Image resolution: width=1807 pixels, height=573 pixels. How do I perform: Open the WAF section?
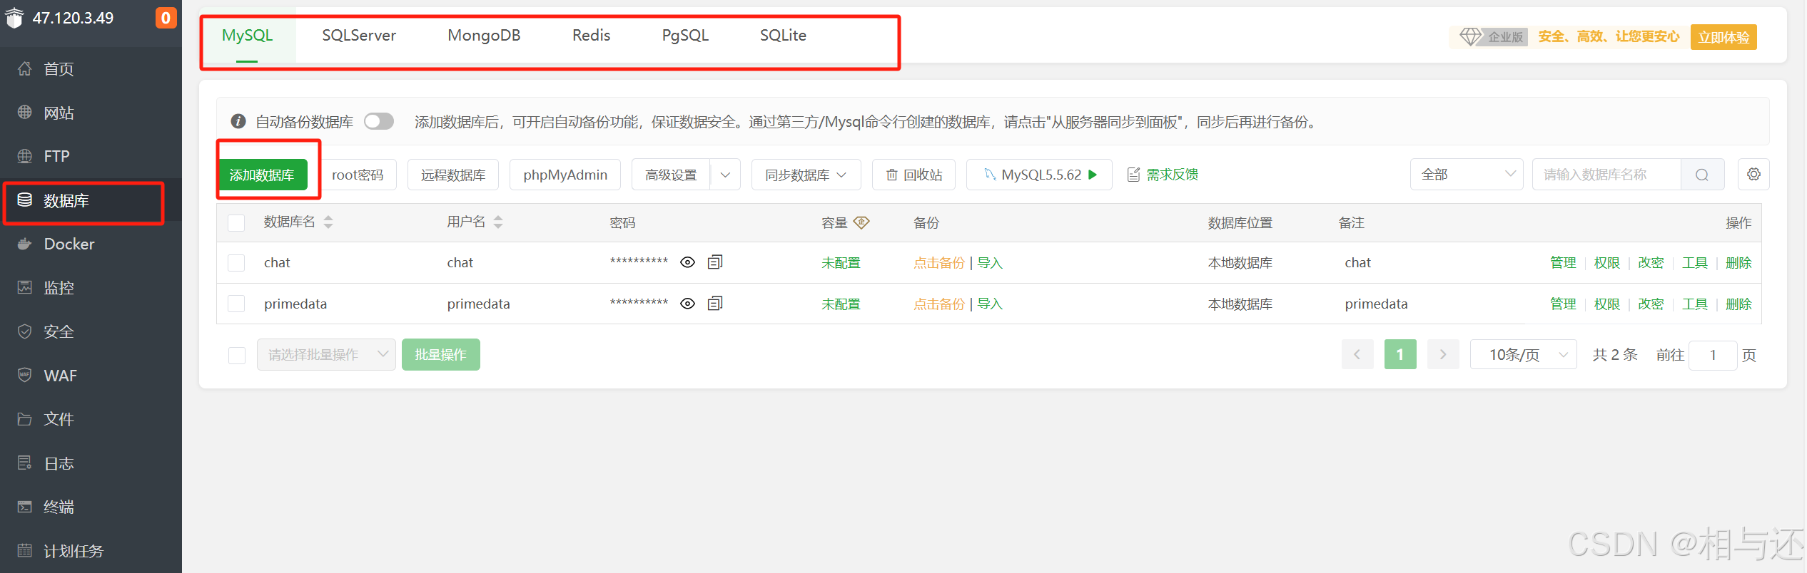click(60, 376)
